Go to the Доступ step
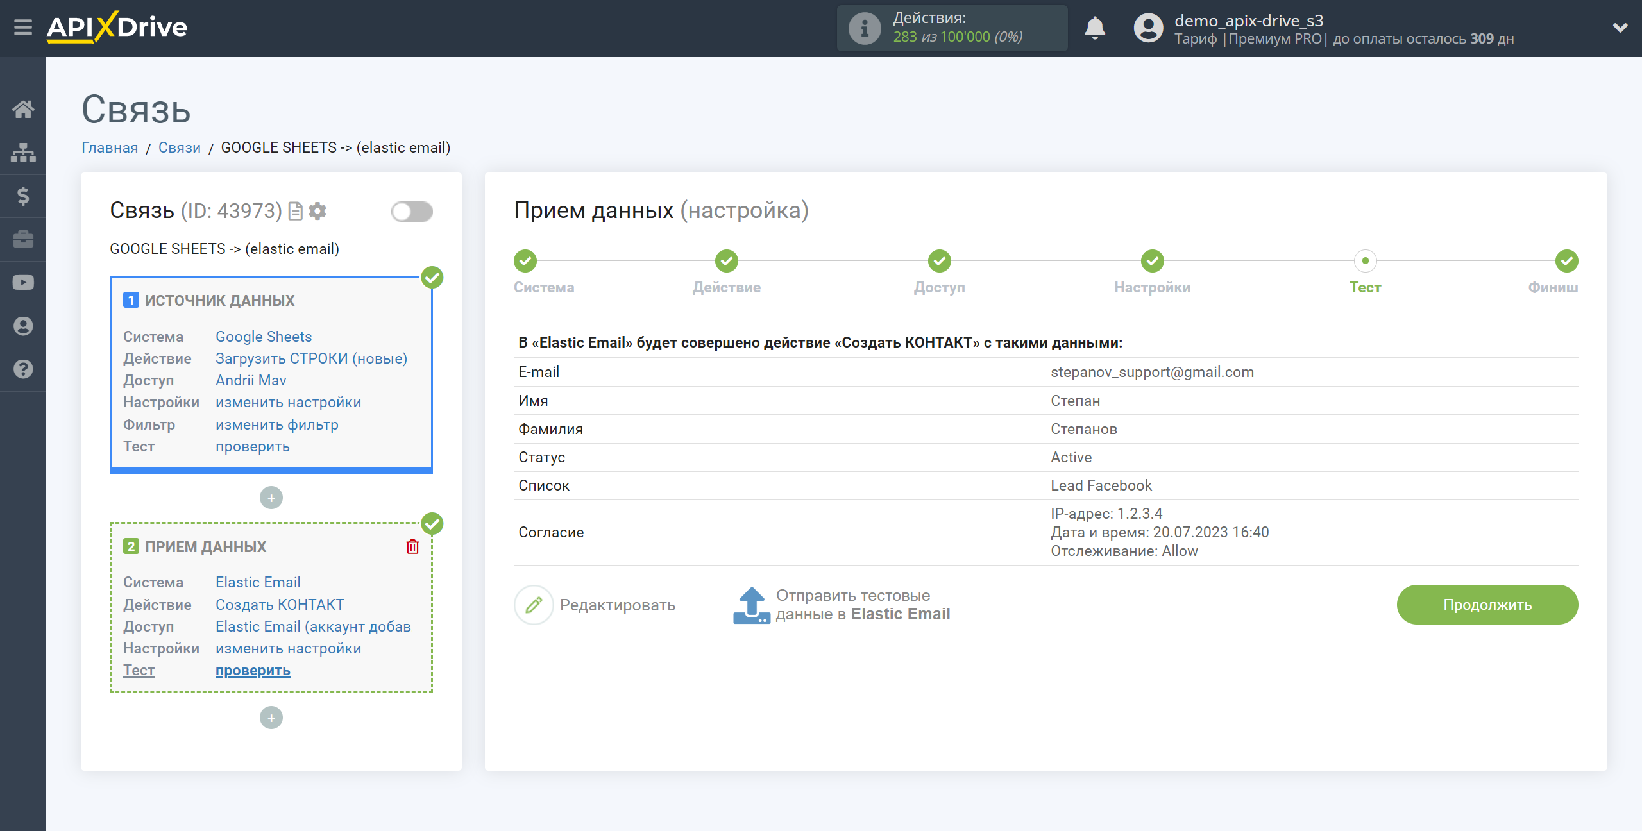The width and height of the screenshot is (1642, 831). [940, 261]
